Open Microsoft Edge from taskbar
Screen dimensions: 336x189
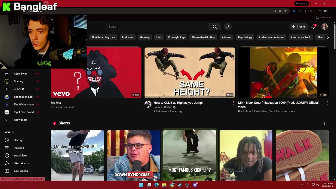pos(156,185)
